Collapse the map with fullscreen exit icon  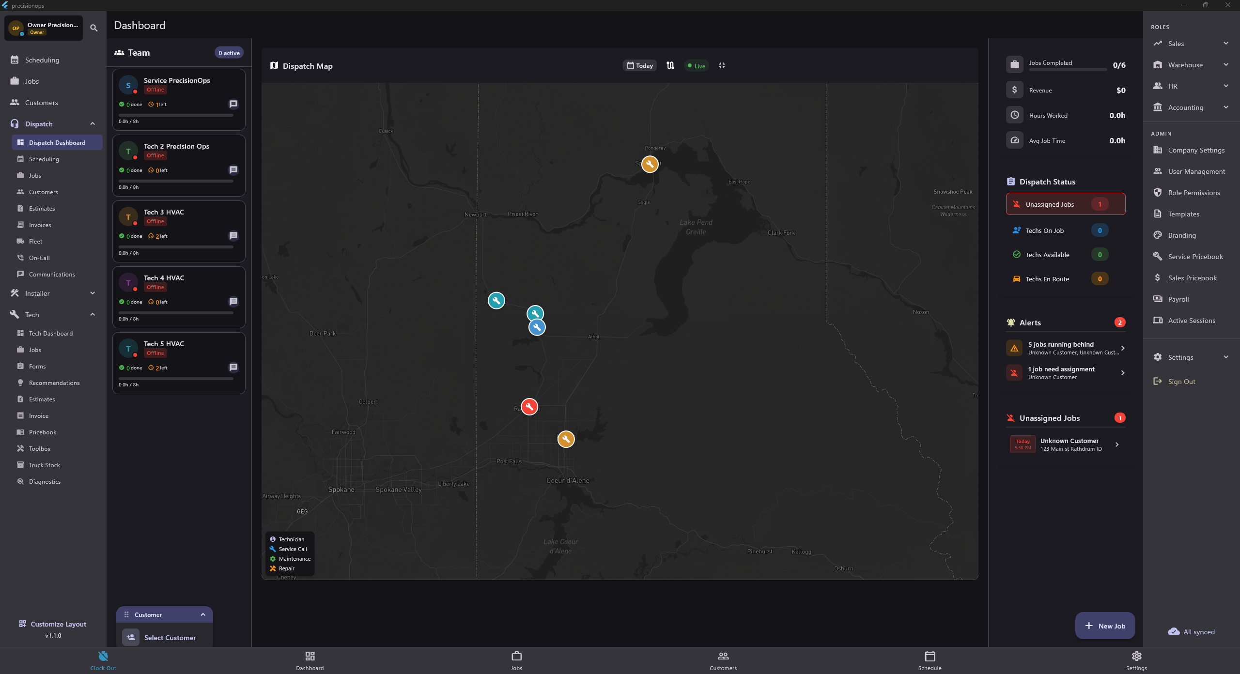722,65
